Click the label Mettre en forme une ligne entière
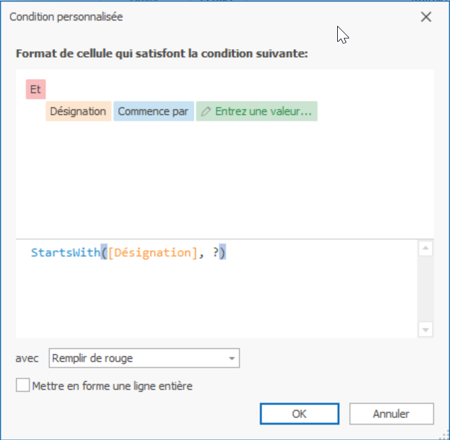The width and height of the screenshot is (450, 440). pyautogui.click(x=112, y=386)
